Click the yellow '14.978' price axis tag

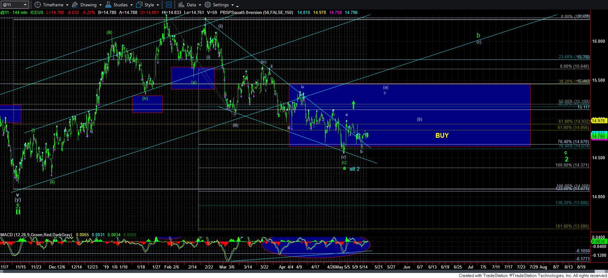point(599,121)
